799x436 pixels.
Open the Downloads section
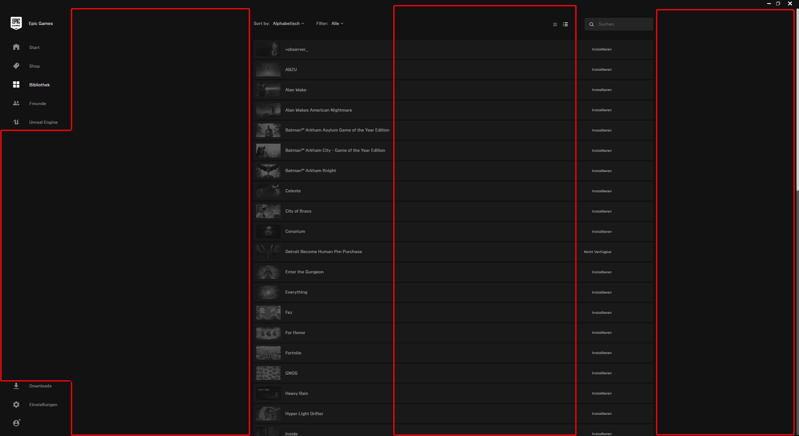[40, 386]
